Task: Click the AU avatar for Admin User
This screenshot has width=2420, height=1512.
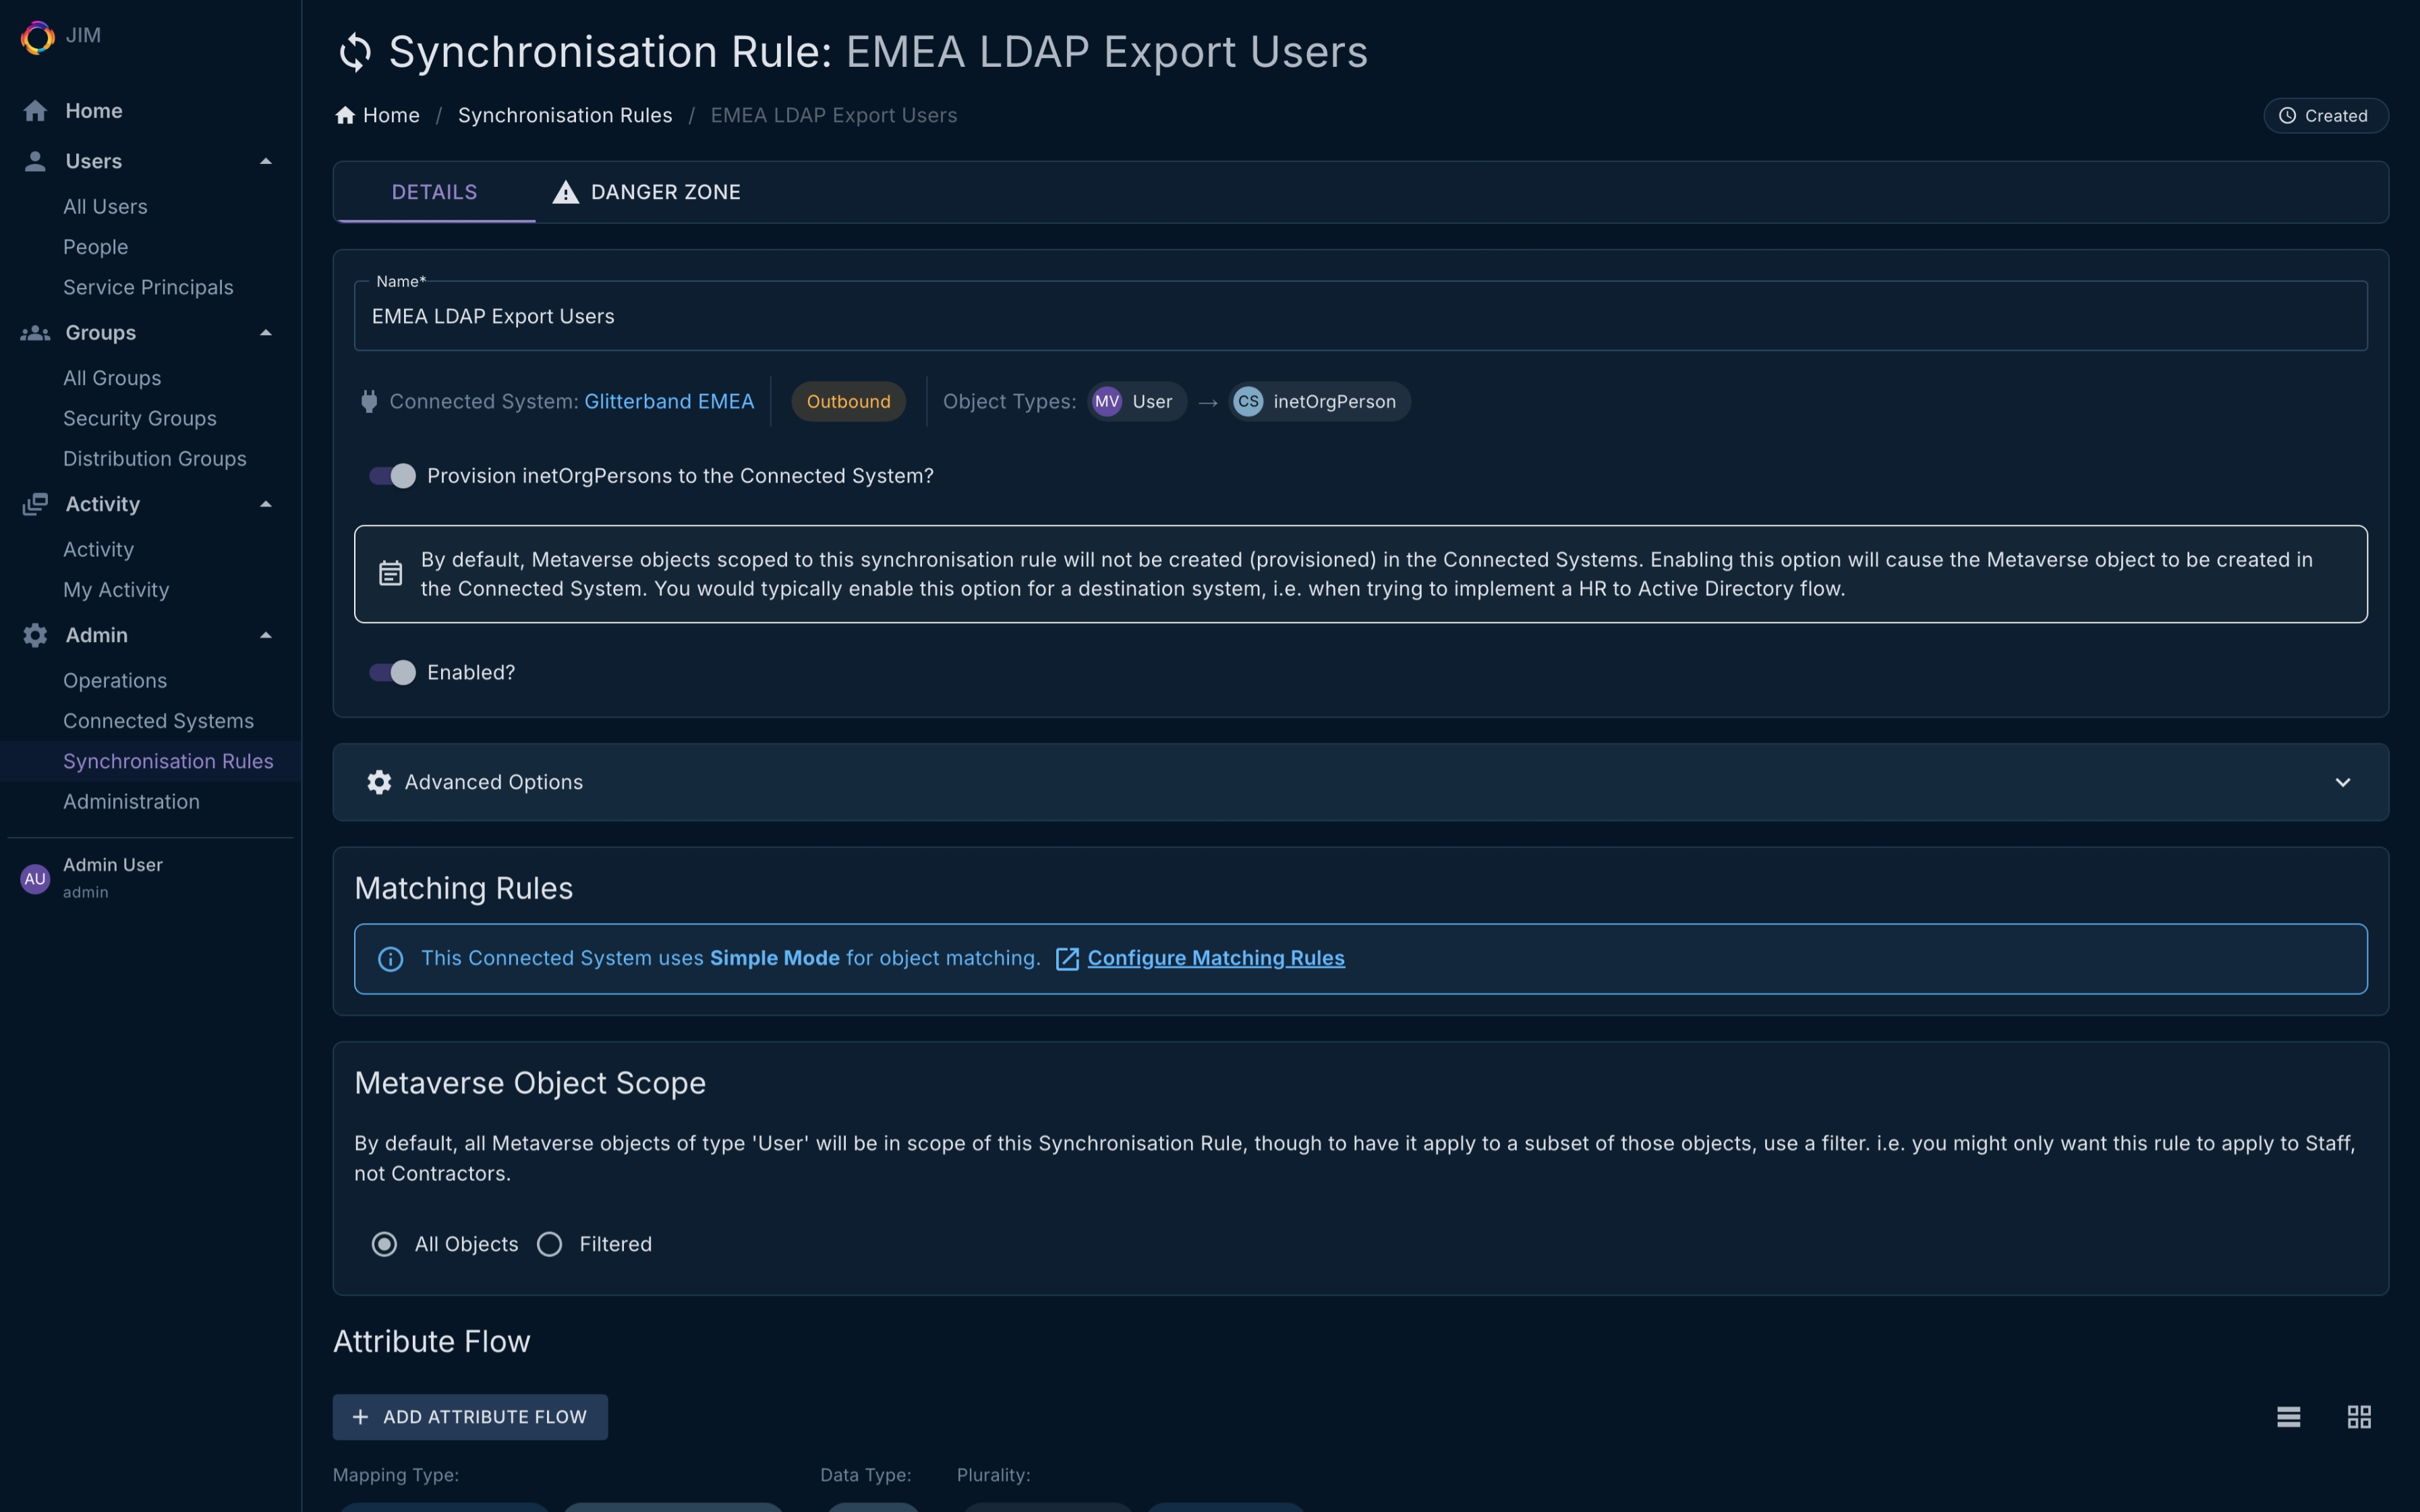Action: [x=35, y=878]
